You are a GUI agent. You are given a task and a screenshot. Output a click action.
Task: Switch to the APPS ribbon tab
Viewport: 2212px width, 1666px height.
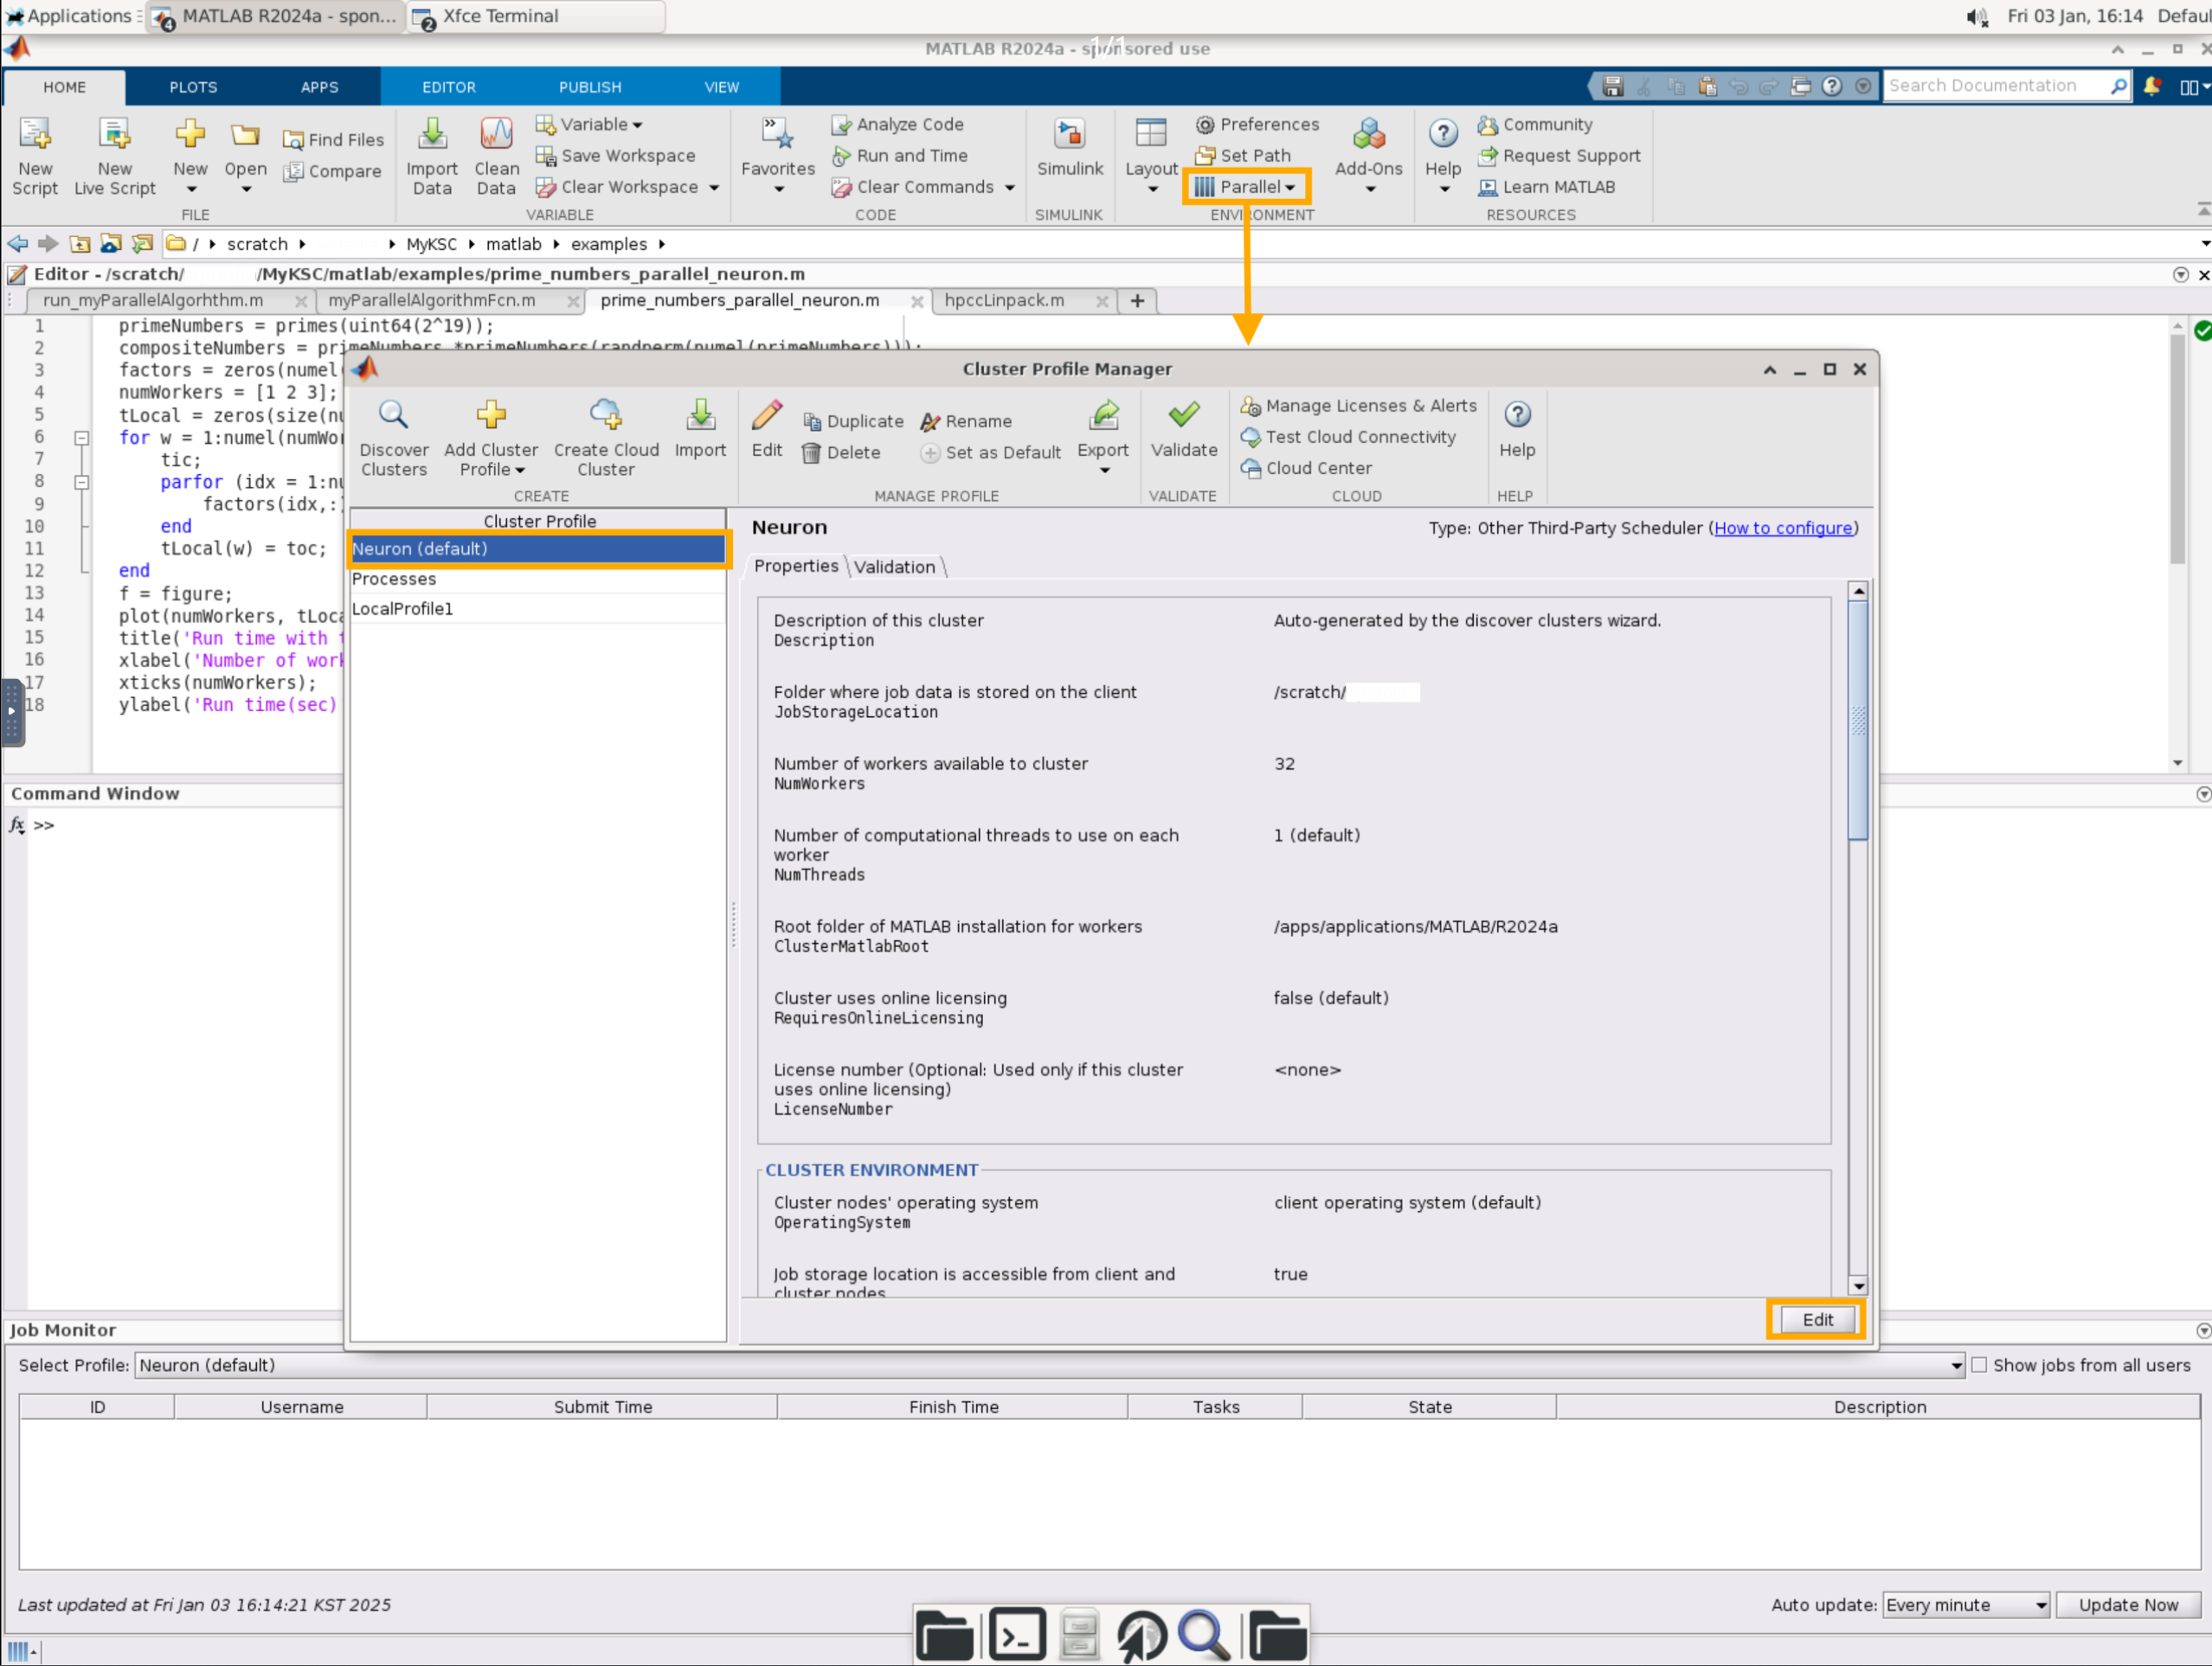(319, 87)
